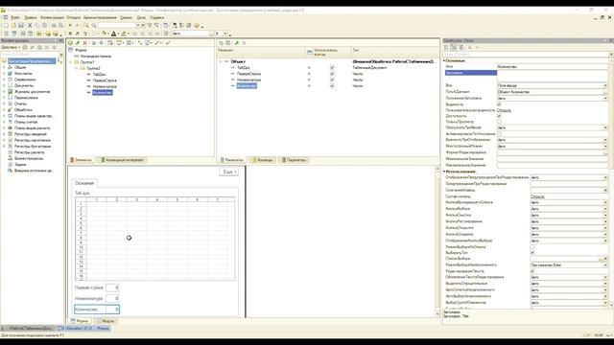Toggle 'use always' checkbox for Номенклатура attribute

point(332,80)
